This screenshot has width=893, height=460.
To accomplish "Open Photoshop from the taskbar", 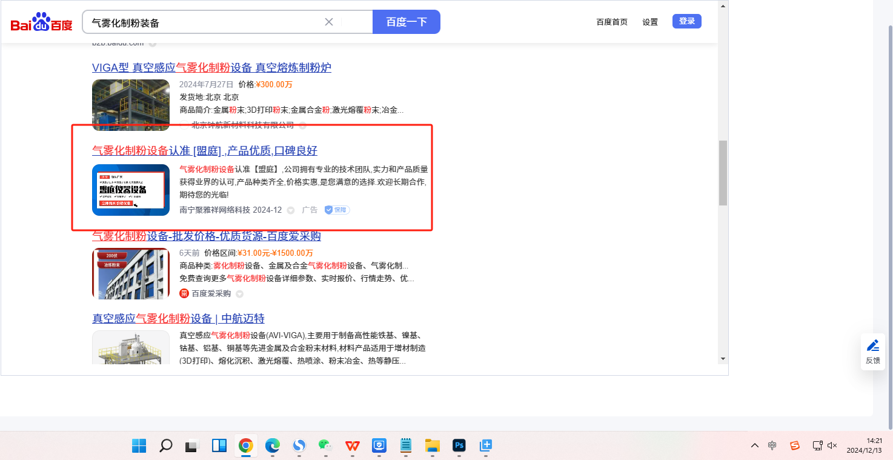I will point(459,446).
